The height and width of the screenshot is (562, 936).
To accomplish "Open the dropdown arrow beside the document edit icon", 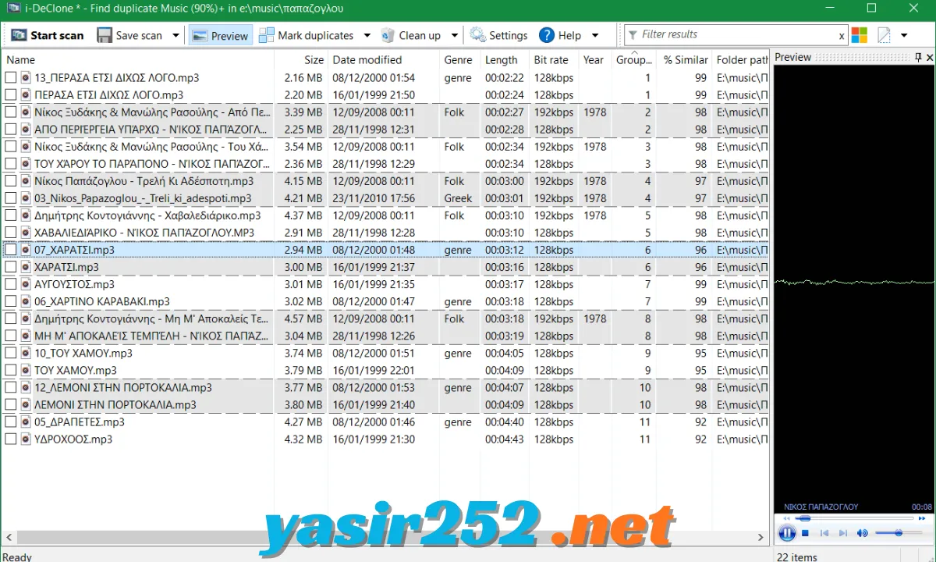I will tap(904, 35).
